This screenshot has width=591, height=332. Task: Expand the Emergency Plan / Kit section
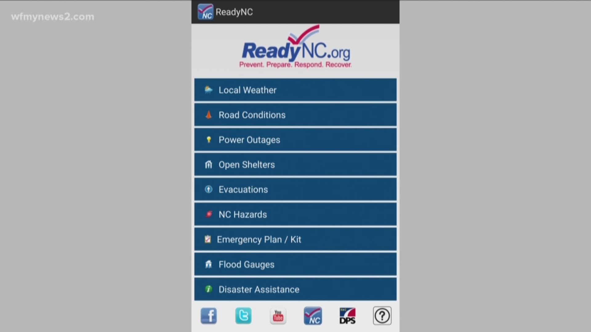click(x=295, y=239)
